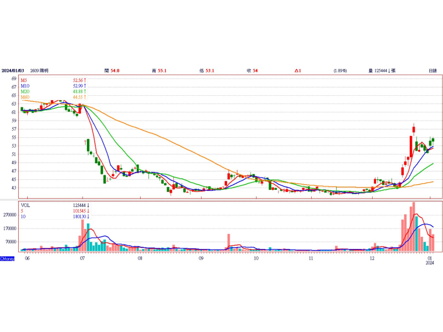Click the 2024 year label on the axis
Screen dimensions: 443x332
[x=430, y=263]
